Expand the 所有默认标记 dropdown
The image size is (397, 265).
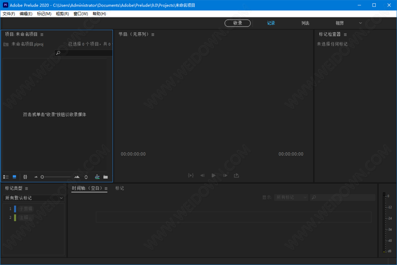point(33,198)
